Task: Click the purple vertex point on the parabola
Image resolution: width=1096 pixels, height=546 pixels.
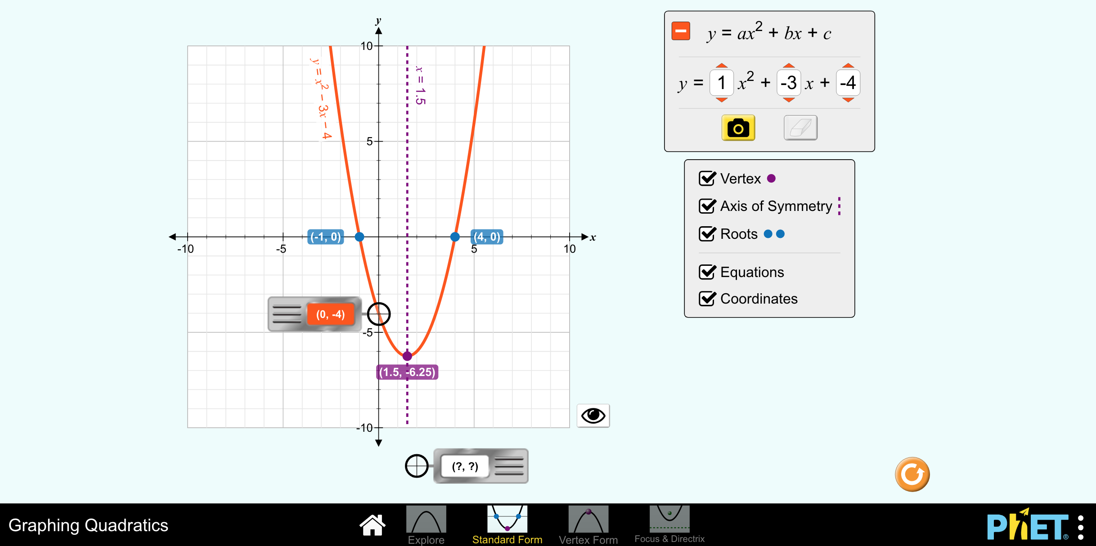Action: pyautogui.click(x=407, y=356)
